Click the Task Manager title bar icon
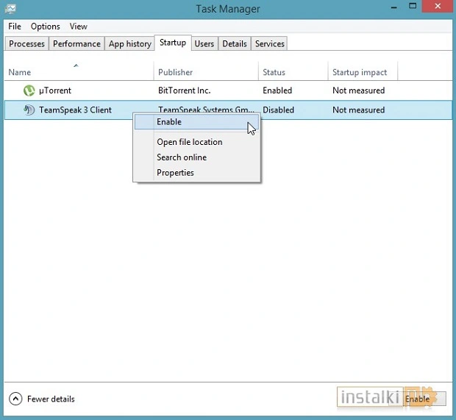The image size is (456, 420). pyautogui.click(x=10, y=9)
